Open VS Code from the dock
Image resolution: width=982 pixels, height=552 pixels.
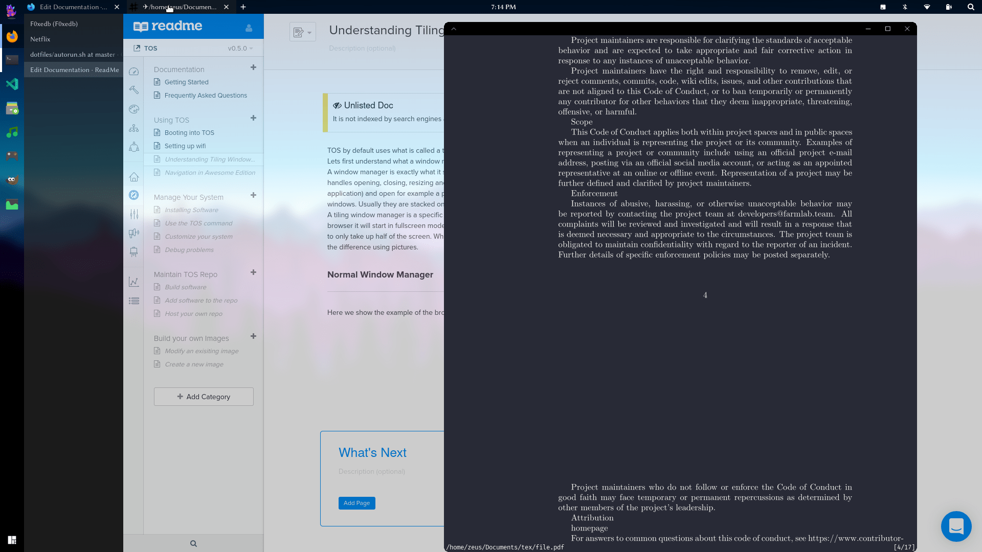[x=12, y=84]
